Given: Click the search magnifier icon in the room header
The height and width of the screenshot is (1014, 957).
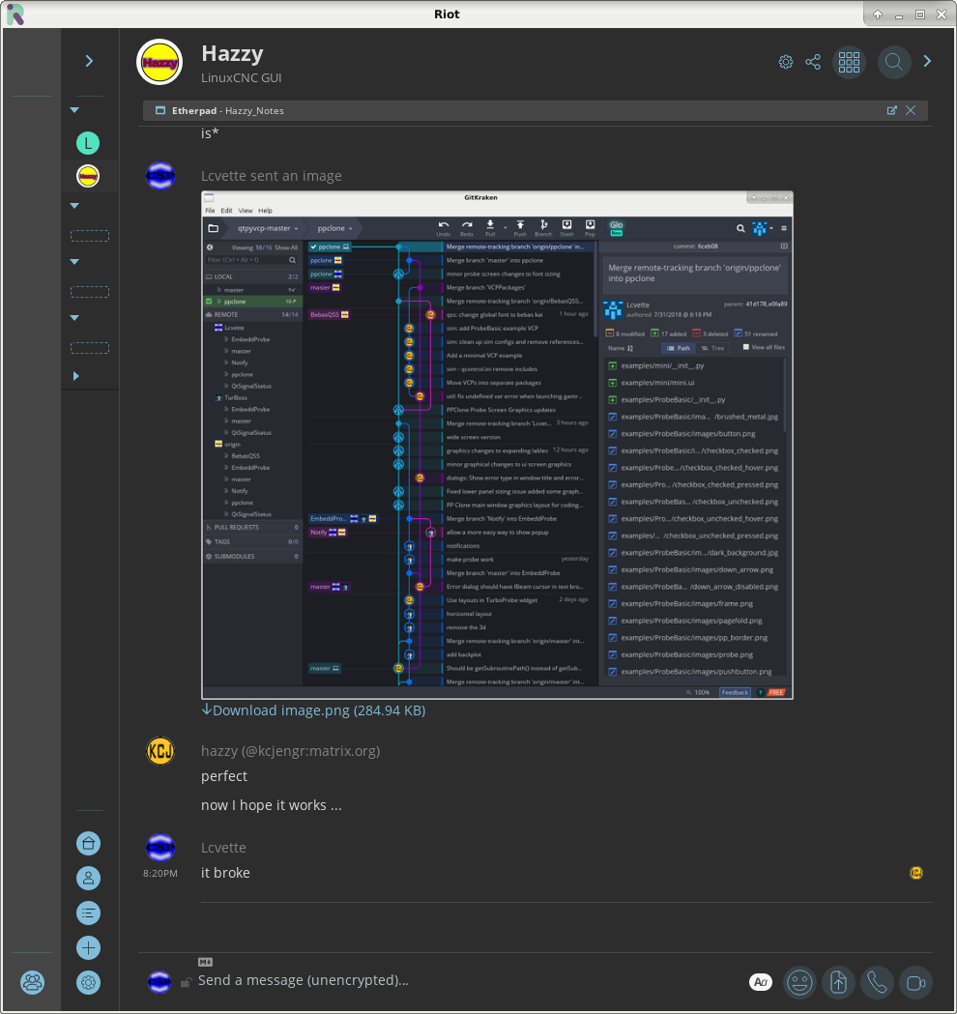Looking at the screenshot, I should click(893, 62).
